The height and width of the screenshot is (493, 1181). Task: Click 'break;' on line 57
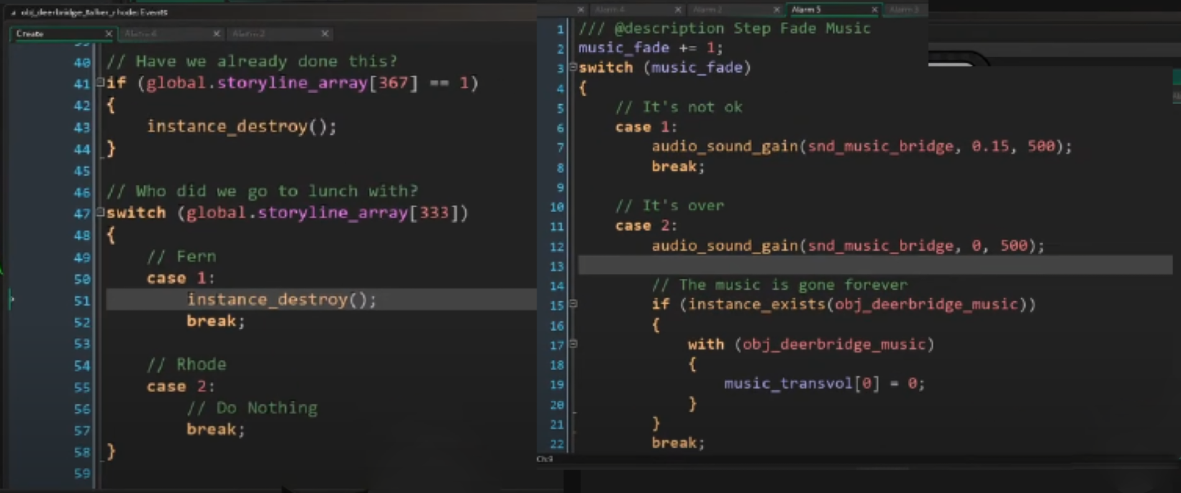216,429
